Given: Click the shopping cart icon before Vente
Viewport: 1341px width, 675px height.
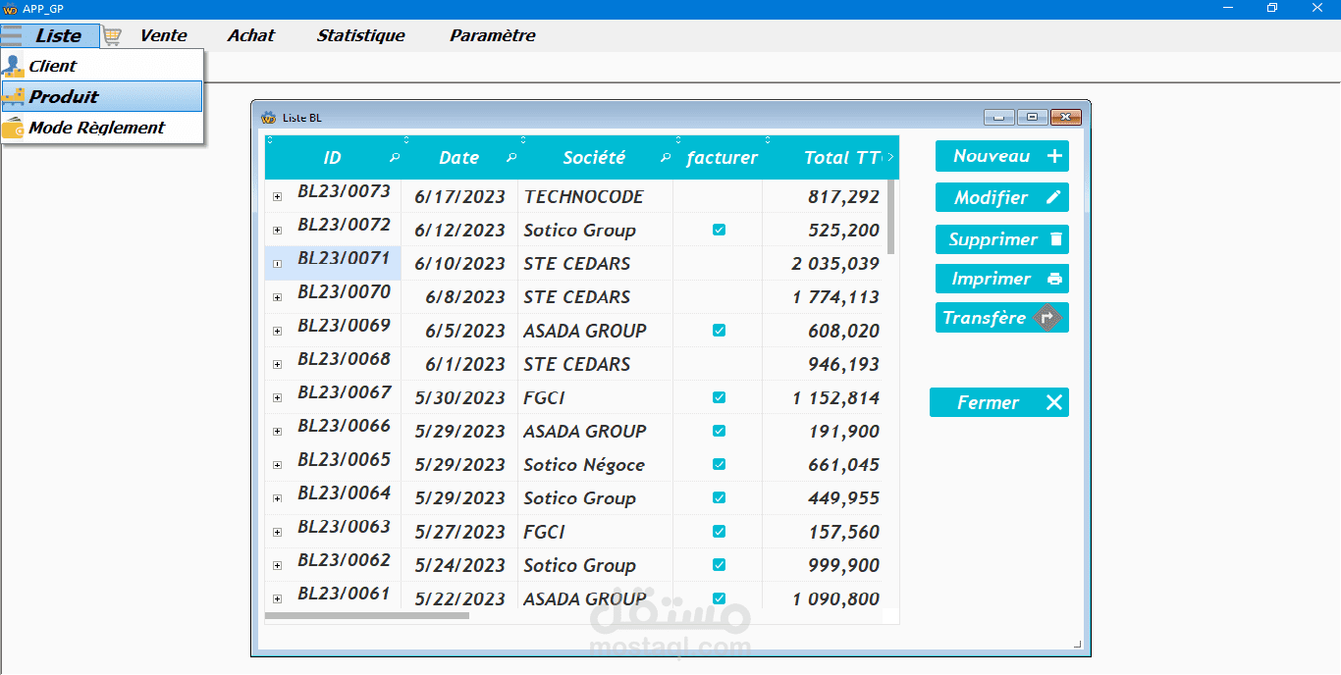Looking at the screenshot, I should point(113,36).
